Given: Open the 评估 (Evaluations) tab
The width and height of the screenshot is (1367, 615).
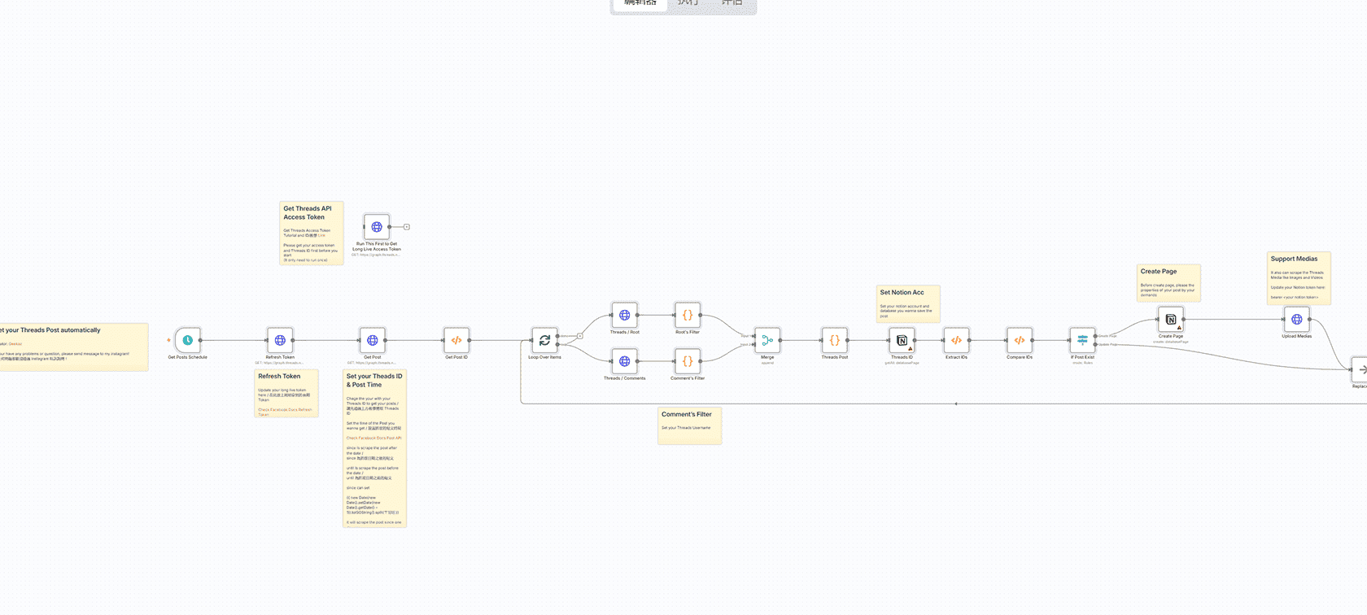Looking at the screenshot, I should click(732, 4).
